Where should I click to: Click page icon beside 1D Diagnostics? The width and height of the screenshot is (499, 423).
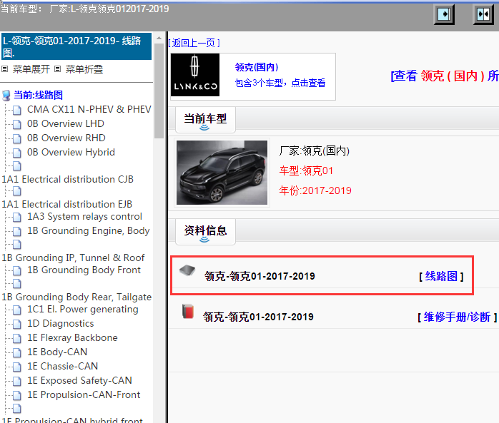coord(17,324)
